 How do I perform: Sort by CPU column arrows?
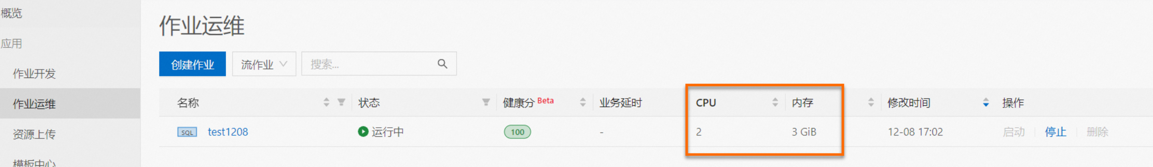(x=775, y=103)
